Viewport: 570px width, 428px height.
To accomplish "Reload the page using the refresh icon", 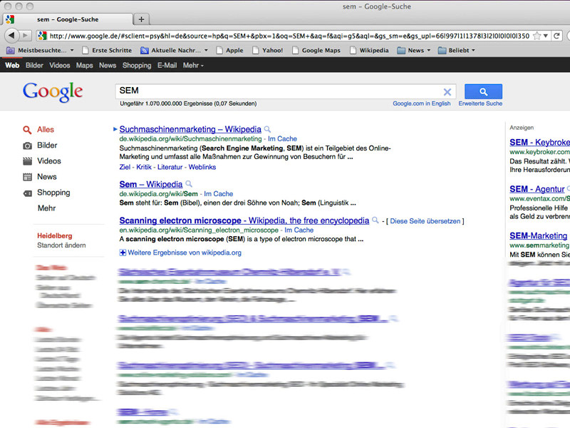I will coord(558,35).
